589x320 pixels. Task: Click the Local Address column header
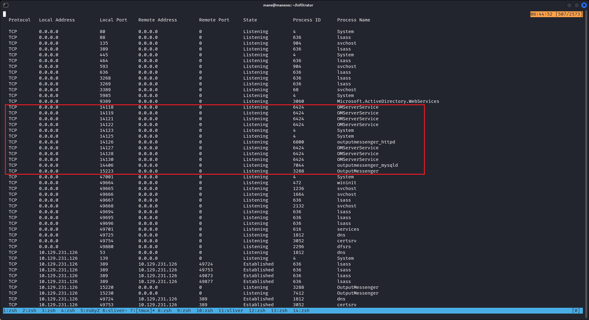(57, 20)
